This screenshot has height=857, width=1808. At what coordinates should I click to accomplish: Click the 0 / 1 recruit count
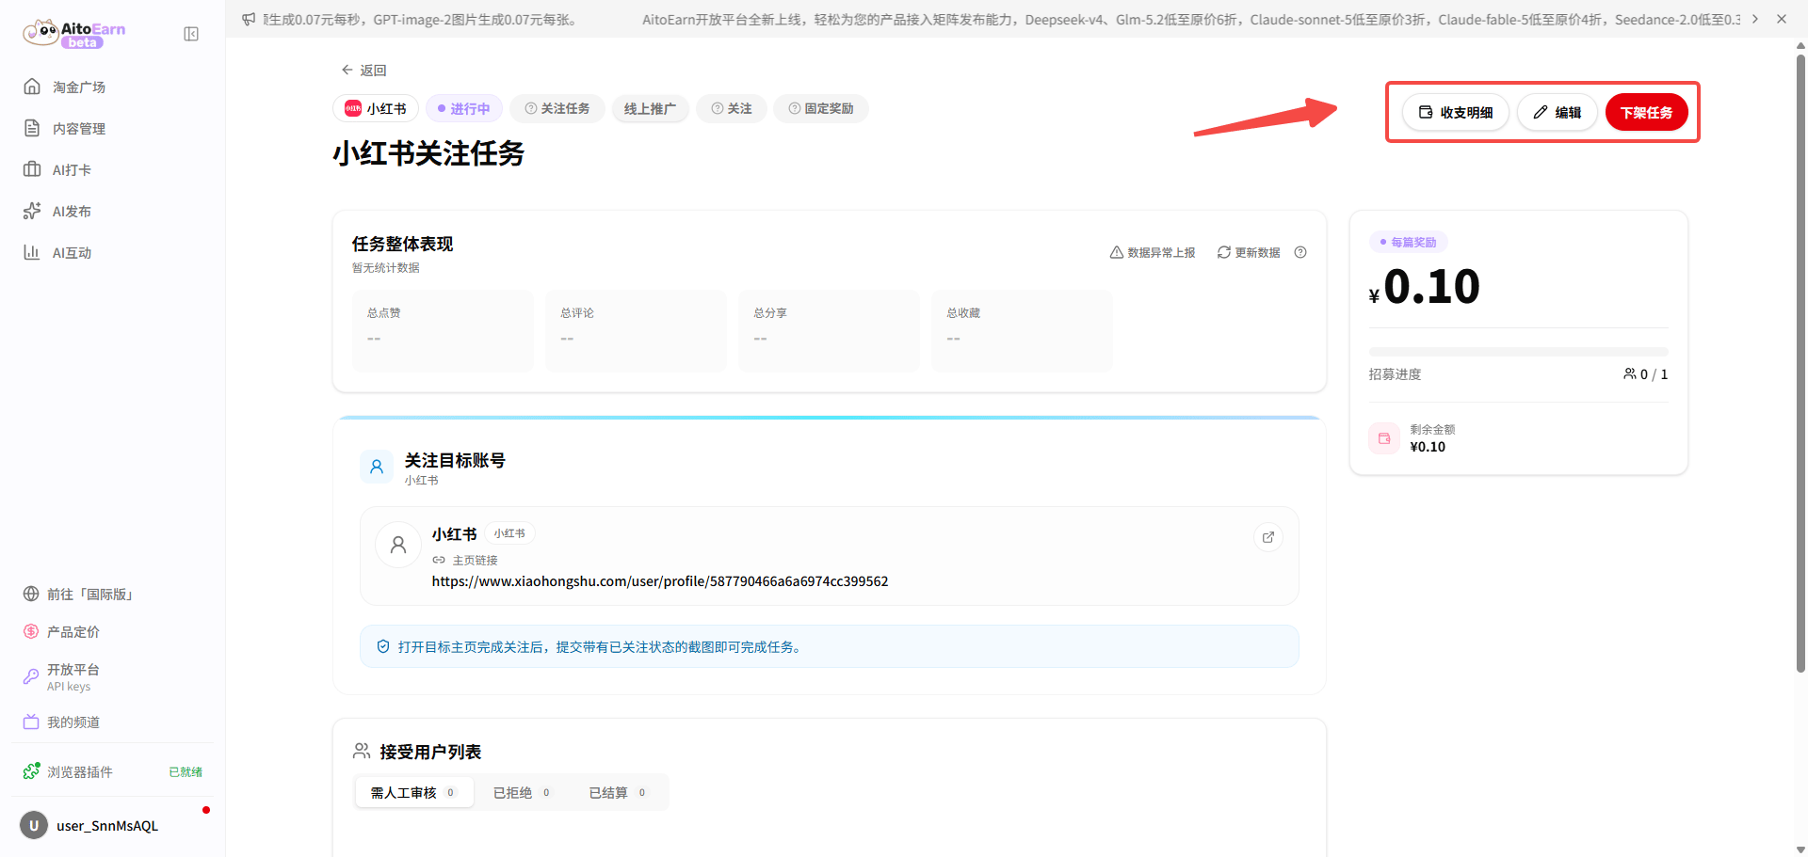pos(1646,374)
